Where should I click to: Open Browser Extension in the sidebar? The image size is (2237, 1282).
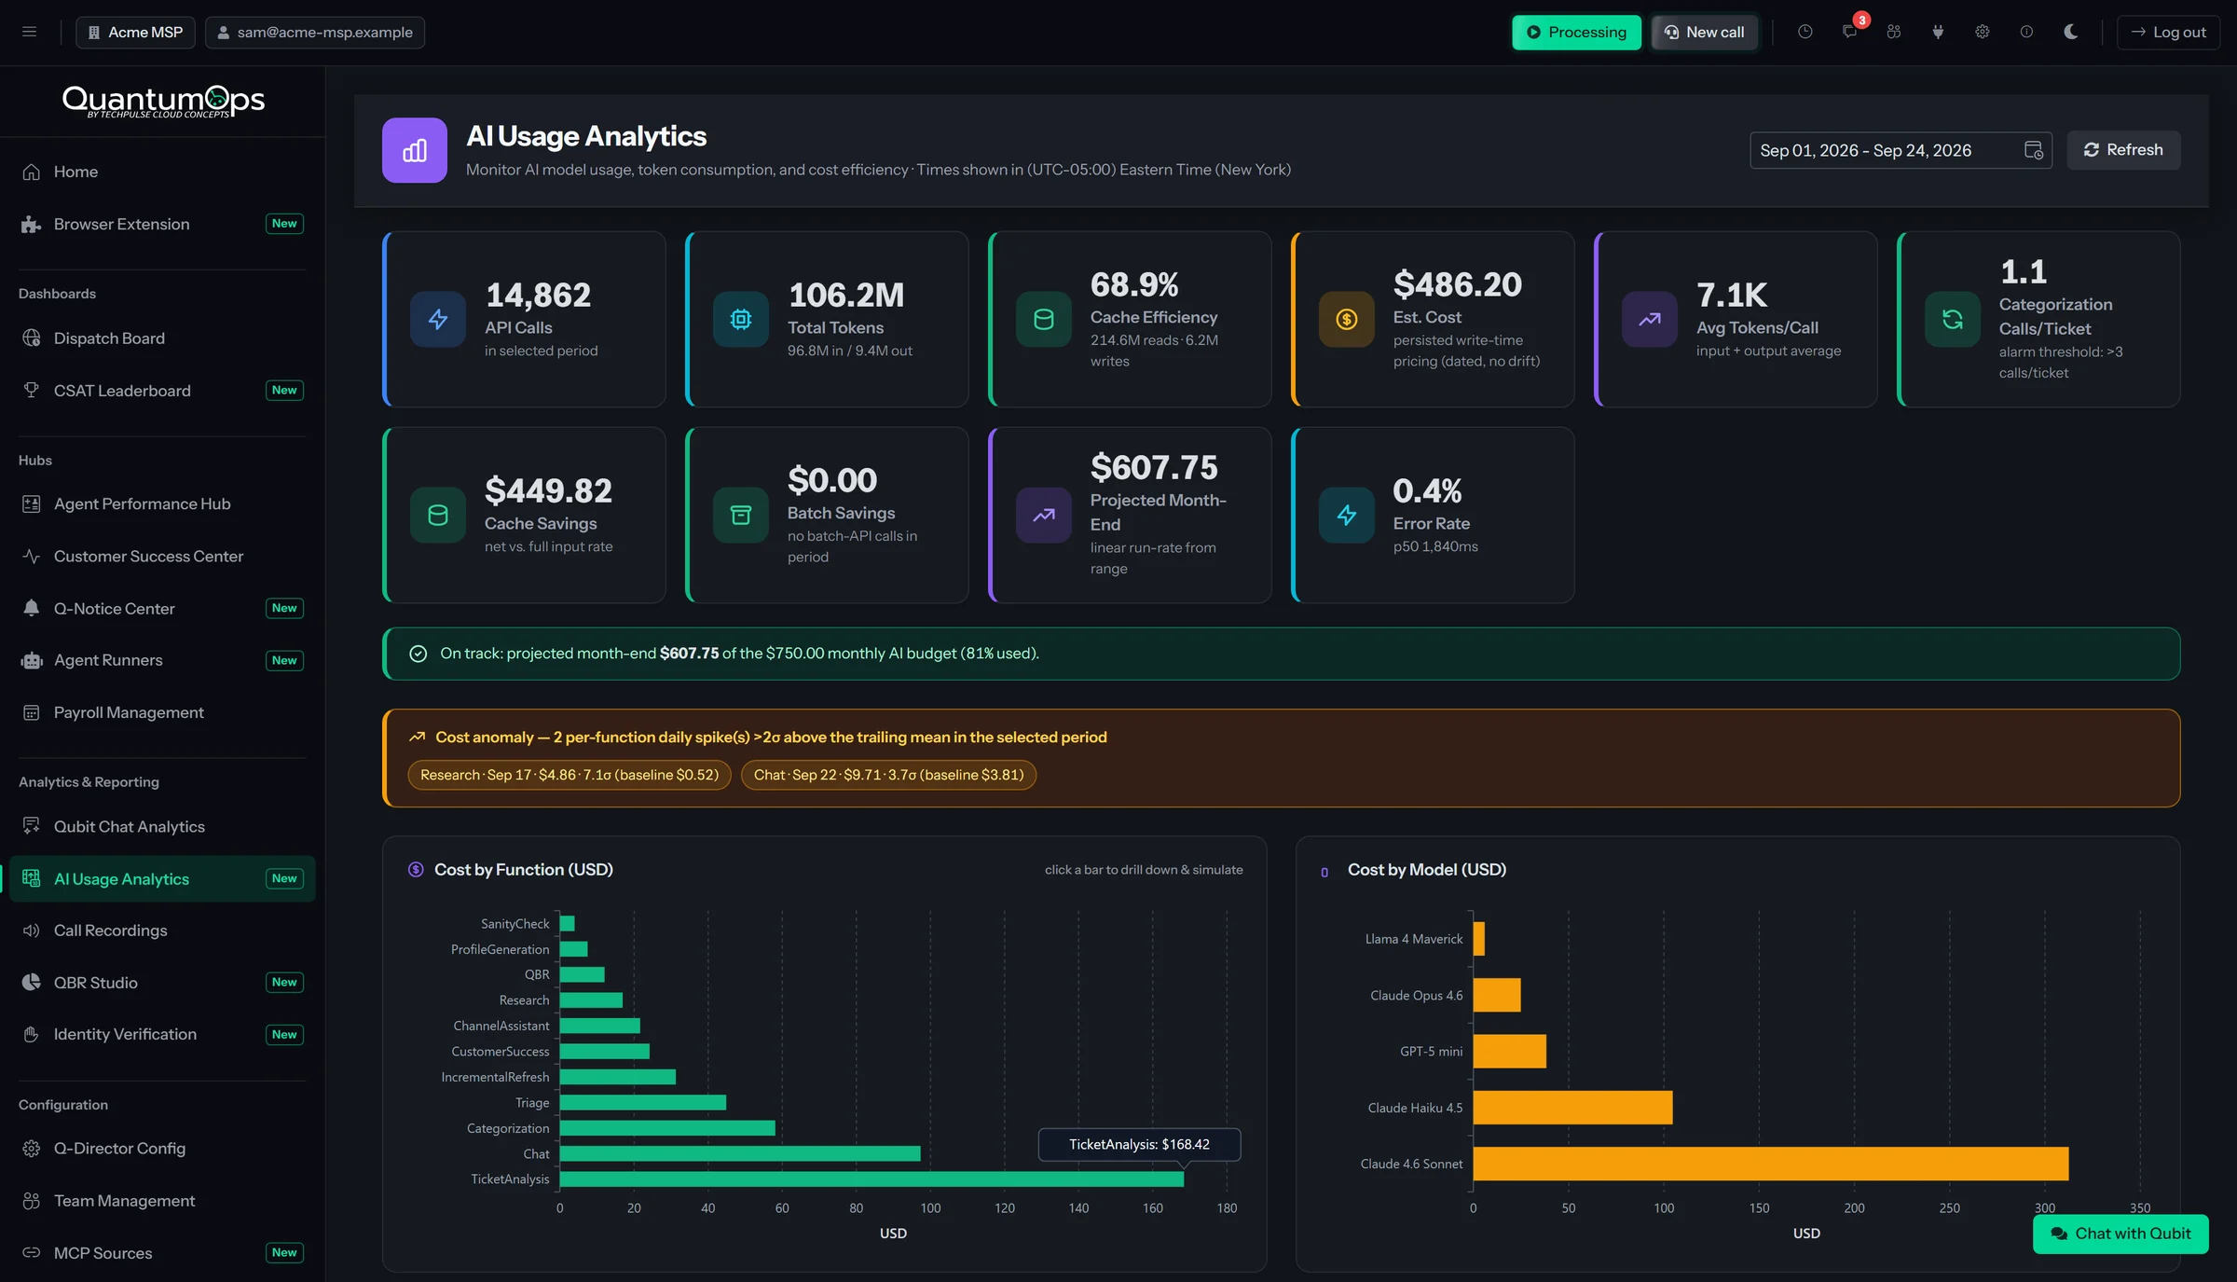(162, 224)
